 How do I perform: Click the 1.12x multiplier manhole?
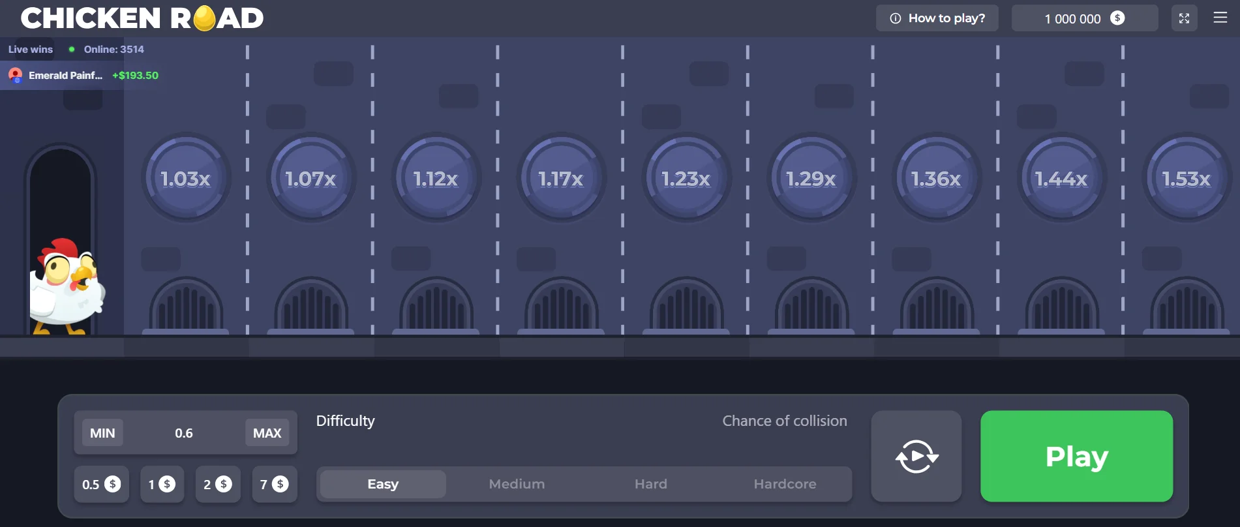coord(436,178)
